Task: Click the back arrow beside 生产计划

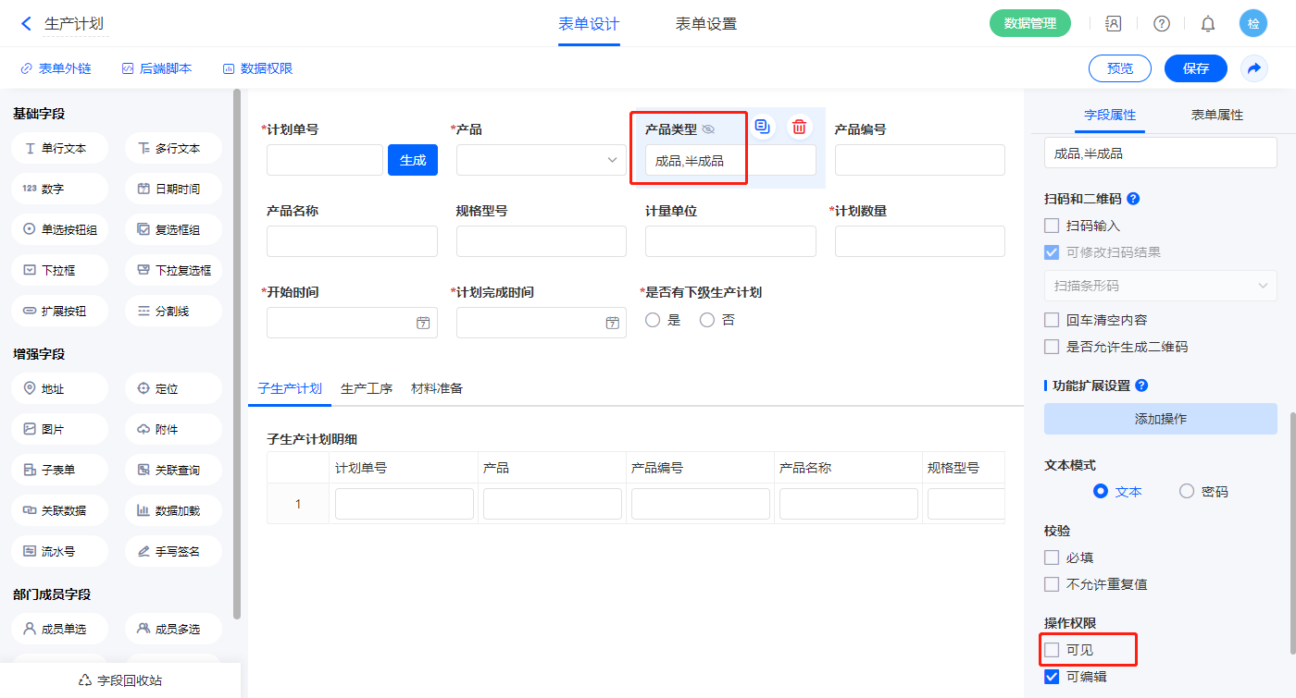Action: (26, 24)
